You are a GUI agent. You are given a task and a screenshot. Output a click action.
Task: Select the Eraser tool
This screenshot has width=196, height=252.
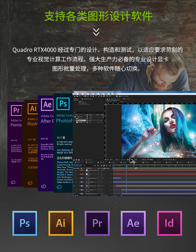pyautogui.click(x=104, y=96)
